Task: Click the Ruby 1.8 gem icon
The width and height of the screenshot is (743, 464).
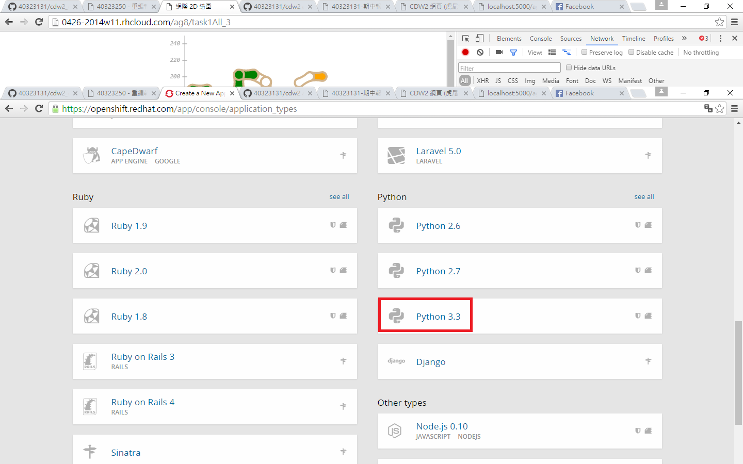Action: 91,316
